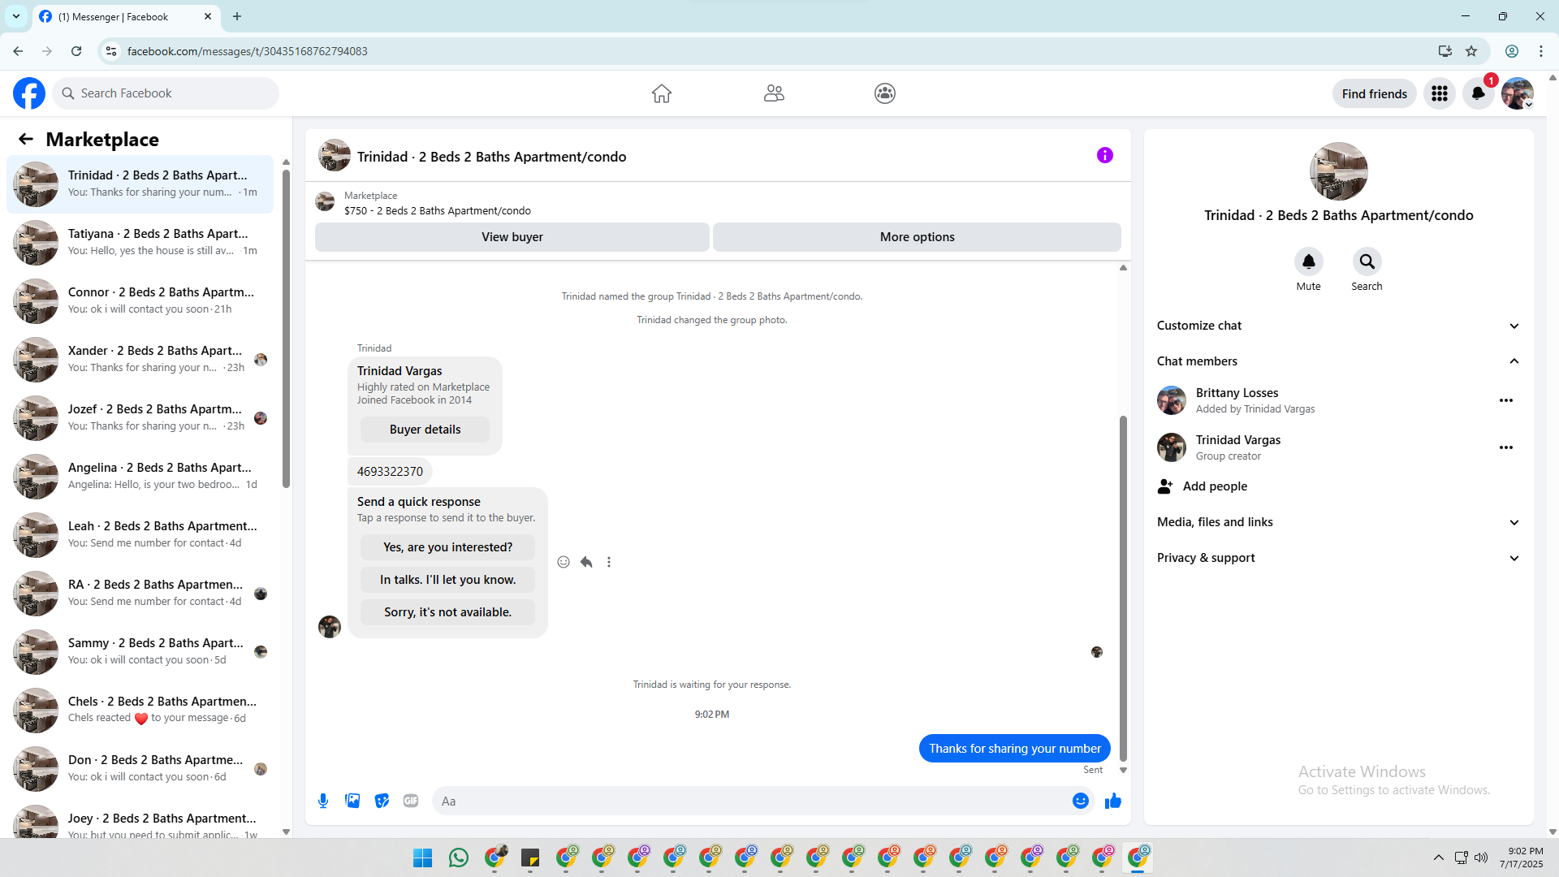
Task: Send 'Sorry, it's not available.' response
Action: [447, 612]
